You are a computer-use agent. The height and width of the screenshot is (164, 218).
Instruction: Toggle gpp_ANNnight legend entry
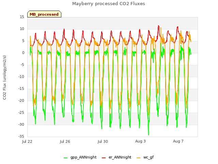click(80, 157)
